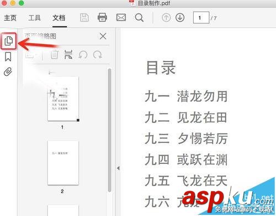The height and width of the screenshot is (216, 276).
Task: Click the line 九四 或跃在渊
Action: point(186,160)
